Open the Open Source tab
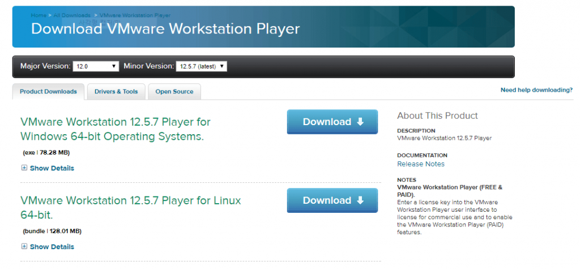The height and width of the screenshot is (270, 580). (174, 92)
